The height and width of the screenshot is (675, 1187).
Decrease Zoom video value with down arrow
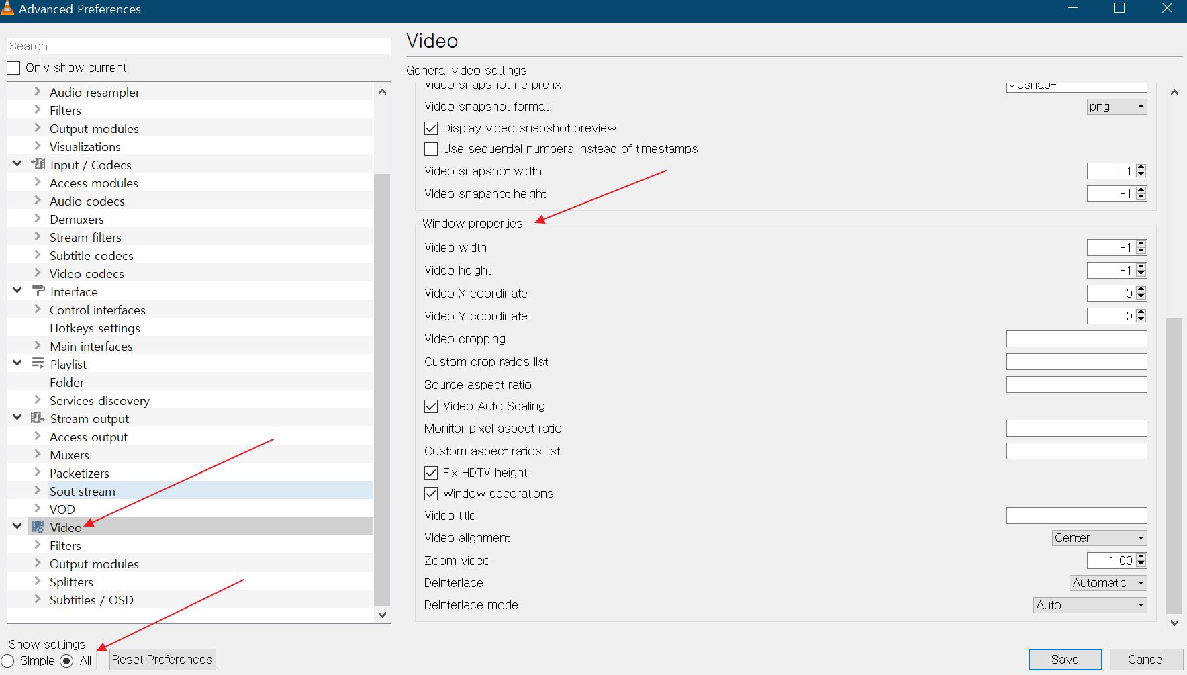point(1141,564)
